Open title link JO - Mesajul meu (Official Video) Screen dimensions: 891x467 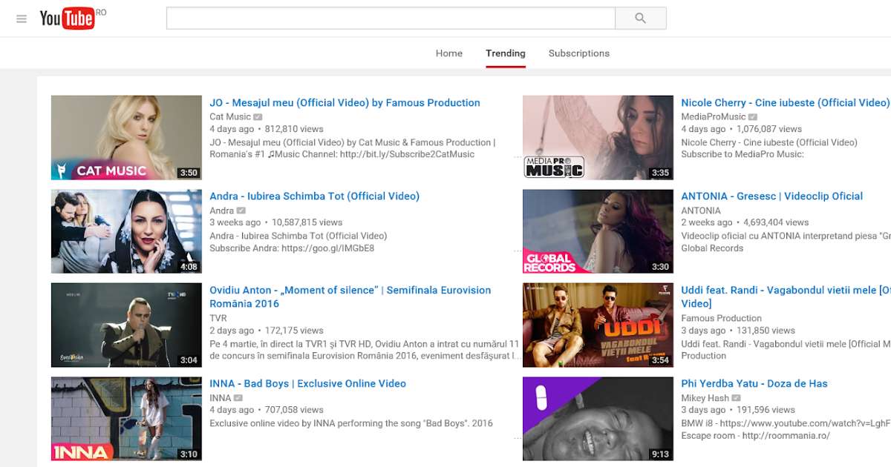coord(345,103)
